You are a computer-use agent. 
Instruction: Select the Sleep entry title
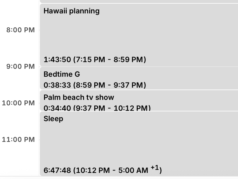[x=54, y=119]
